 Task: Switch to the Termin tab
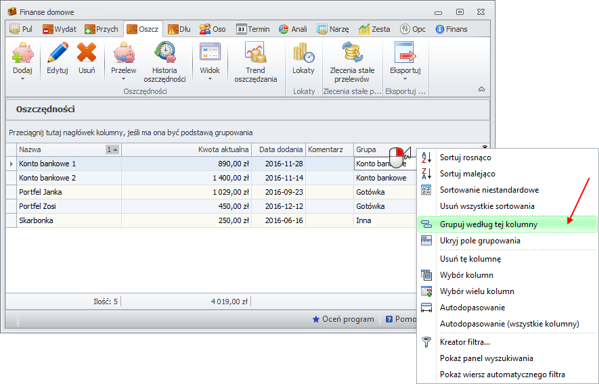253,29
